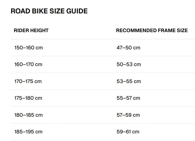Click the 47–50 cm frame size cell
Screen dimensions: 195x141
click(128, 48)
